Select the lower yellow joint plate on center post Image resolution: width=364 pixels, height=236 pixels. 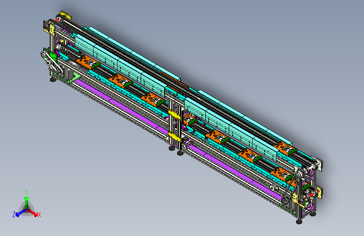pyautogui.click(x=174, y=137)
